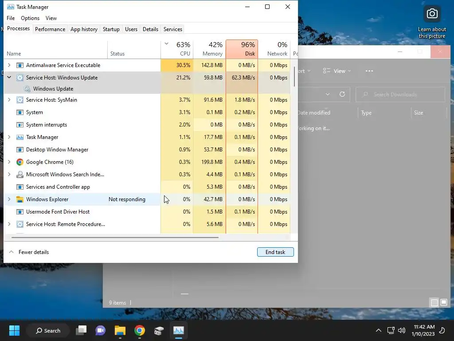Click the Task Manager taskbar icon

coord(178,330)
